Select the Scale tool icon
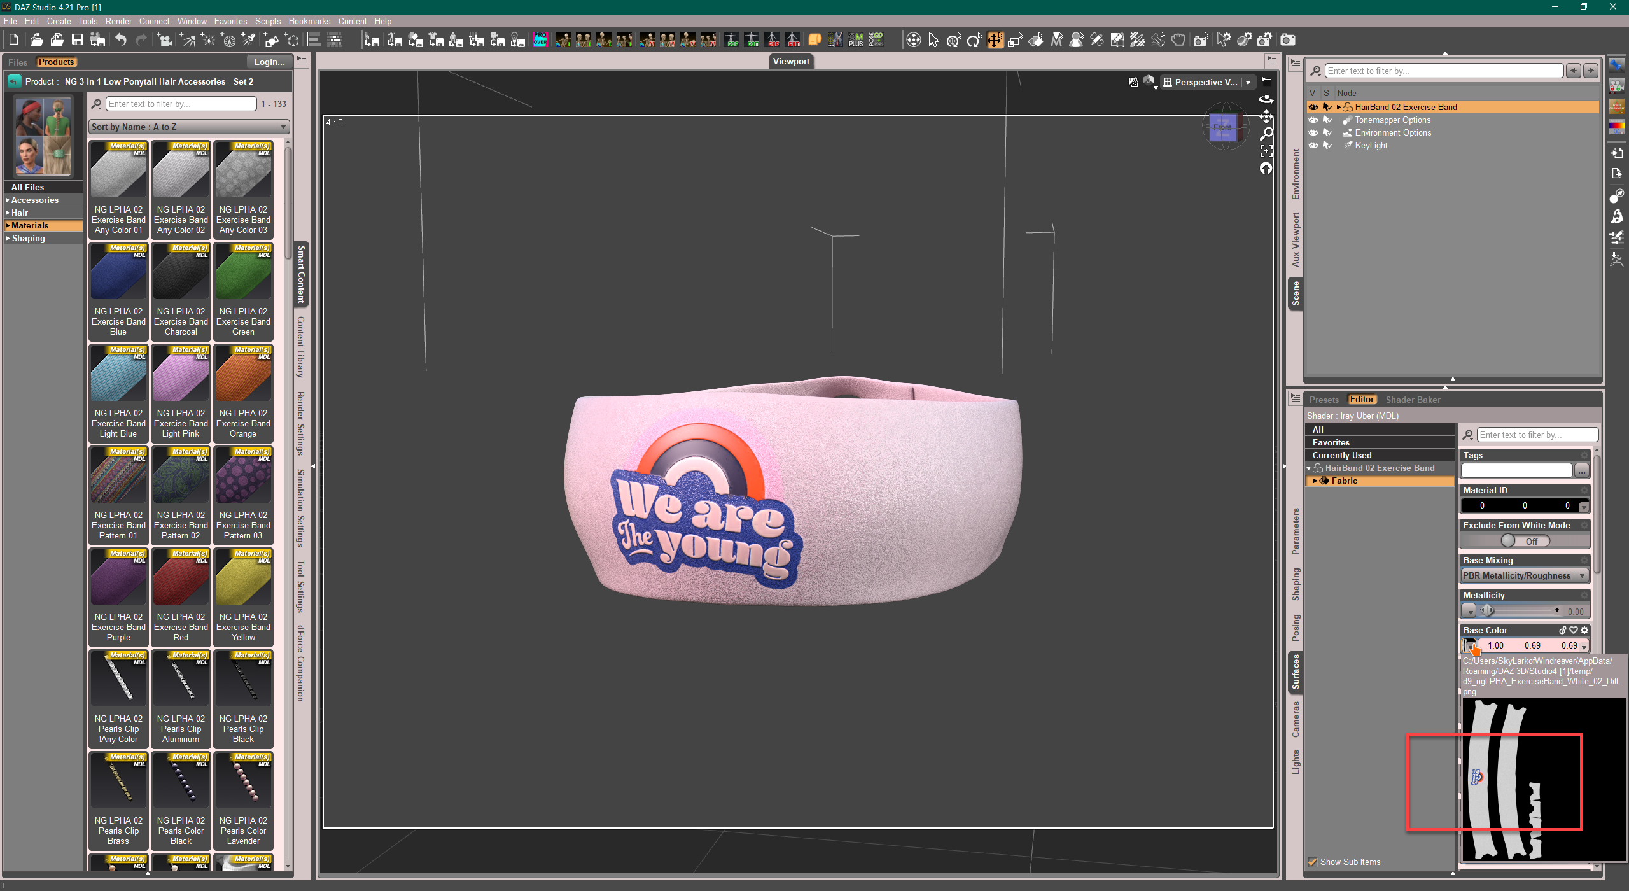Viewport: 1629px width, 891px height. pyautogui.click(x=1016, y=40)
